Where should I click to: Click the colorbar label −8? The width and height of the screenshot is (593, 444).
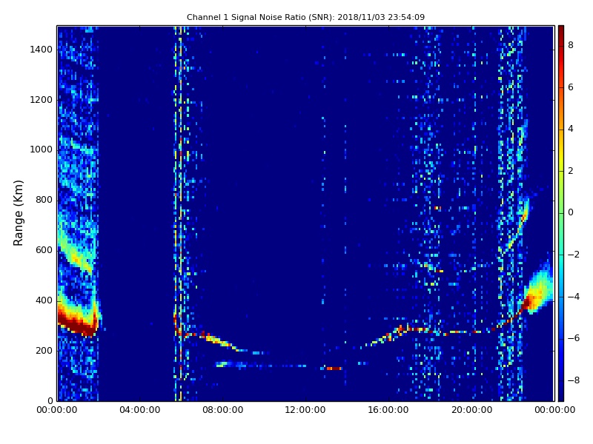point(573,380)
